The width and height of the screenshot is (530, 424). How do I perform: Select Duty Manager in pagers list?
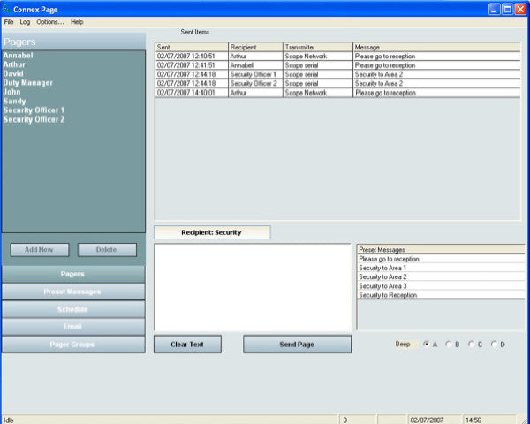tap(28, 83)
